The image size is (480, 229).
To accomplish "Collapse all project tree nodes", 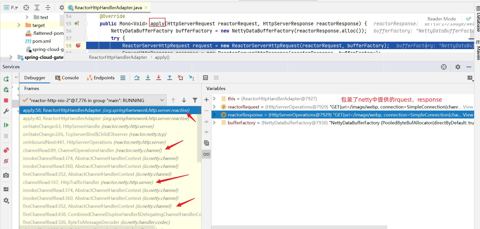I will (x=48, y=8).
